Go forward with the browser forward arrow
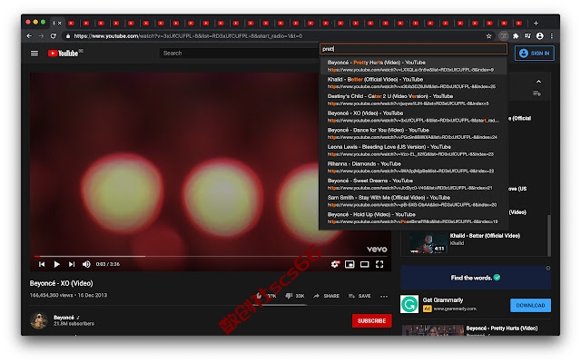Screen dimensions: 581x363 [41, 36]
